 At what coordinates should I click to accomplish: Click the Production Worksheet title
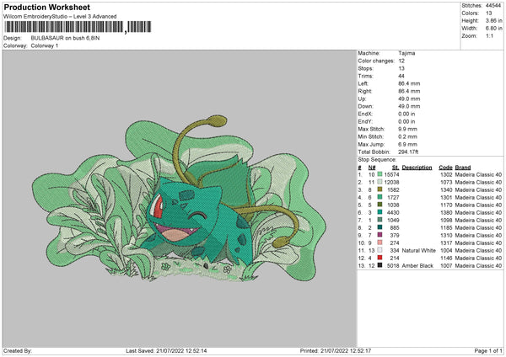point(47,6)
